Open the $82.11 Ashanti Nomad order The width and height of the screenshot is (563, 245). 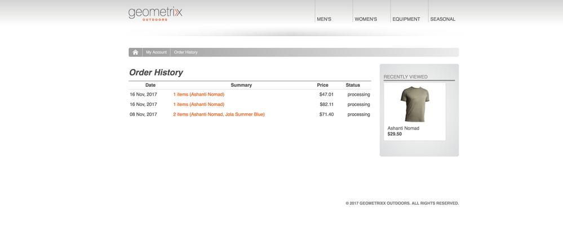[198, 105]
